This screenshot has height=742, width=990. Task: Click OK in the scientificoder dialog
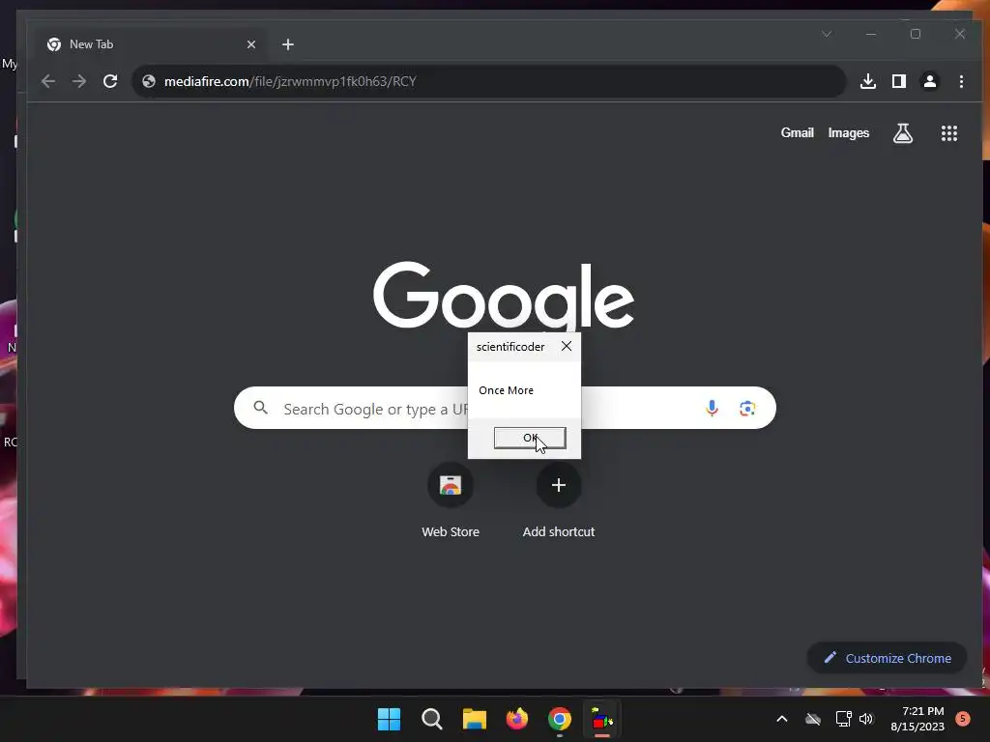tap(530, 438)
